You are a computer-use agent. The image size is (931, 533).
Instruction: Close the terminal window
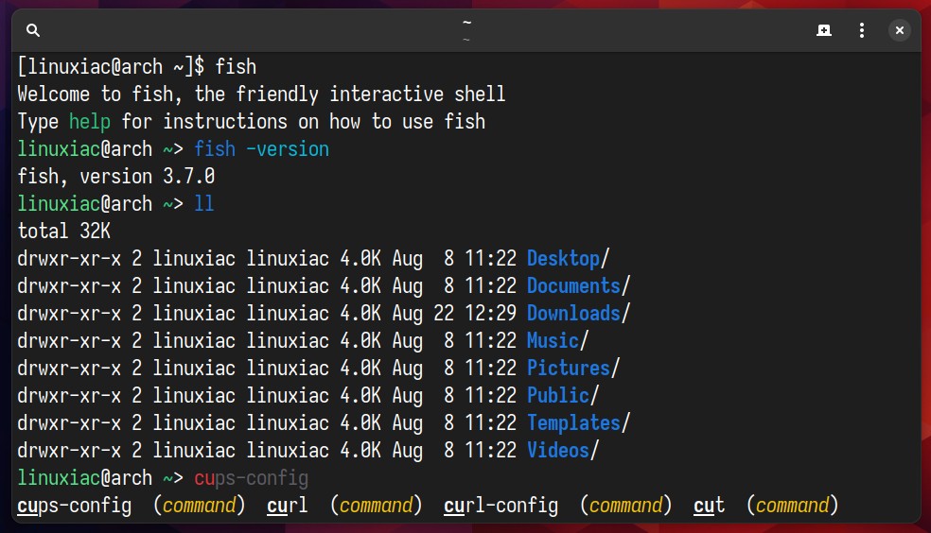(x=900, y=30)
